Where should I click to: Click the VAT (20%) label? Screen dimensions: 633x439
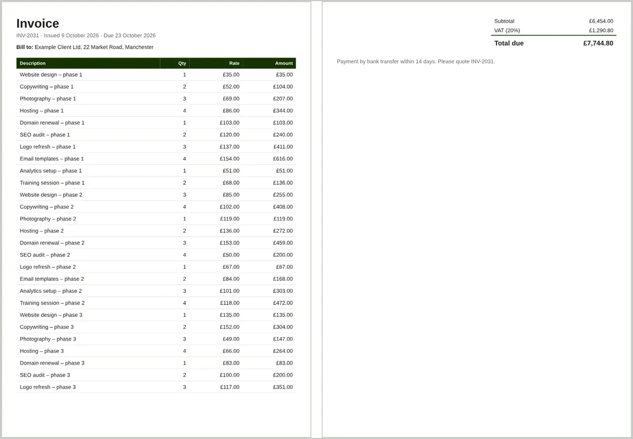(507, 31)
